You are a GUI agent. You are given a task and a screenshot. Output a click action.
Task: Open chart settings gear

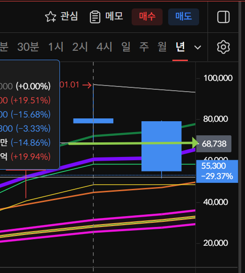[223, 47]
